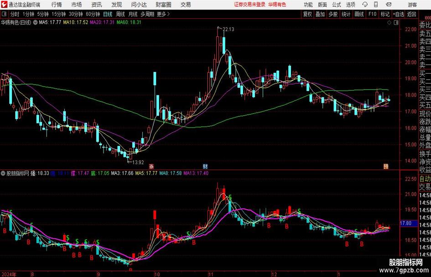This screenshot has height=277, width=431.
Task: Toggle the left side panel icon
Action: (x=4, y=14)
